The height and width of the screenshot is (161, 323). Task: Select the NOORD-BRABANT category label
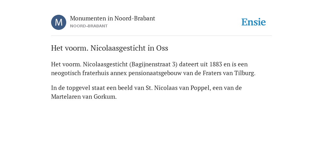click(x=89, y=26)
